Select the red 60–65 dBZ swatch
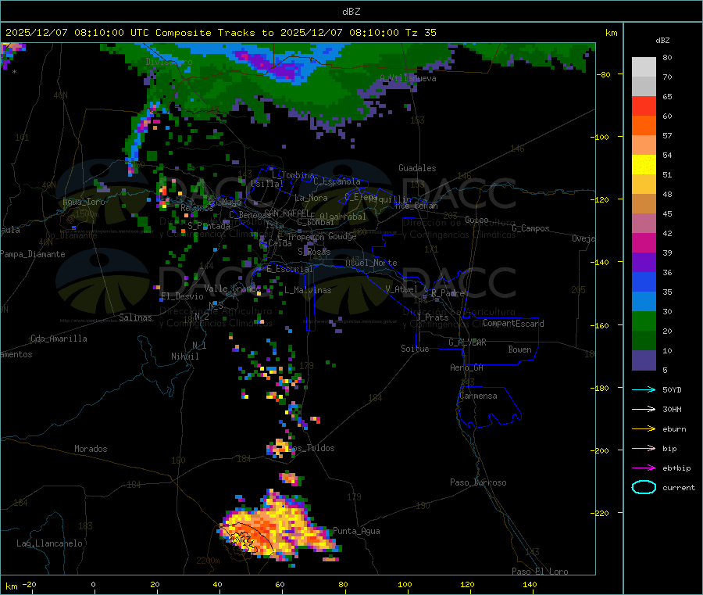Screen dimensions: 703x595 point(644,106)
